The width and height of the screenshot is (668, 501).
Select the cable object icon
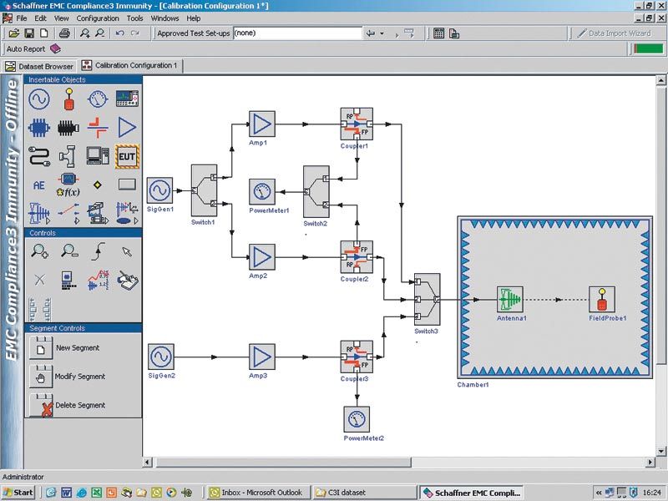pos(39,156)
